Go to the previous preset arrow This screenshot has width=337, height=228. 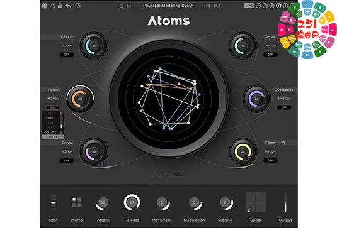[208, 6]
